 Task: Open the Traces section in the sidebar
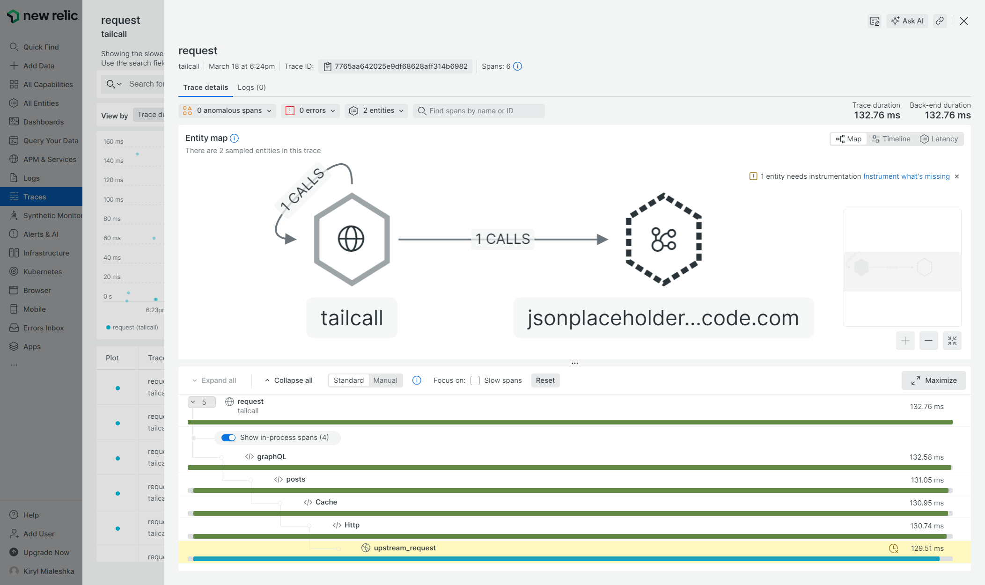click(35, 197)
